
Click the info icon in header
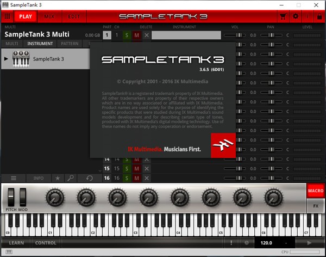click(308, 16)
